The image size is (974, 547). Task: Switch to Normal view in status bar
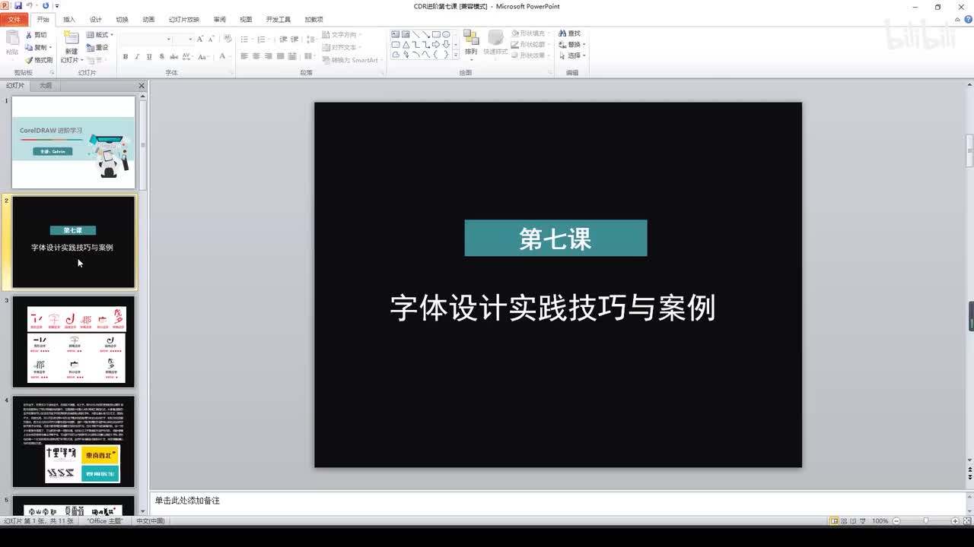[835, 521]
